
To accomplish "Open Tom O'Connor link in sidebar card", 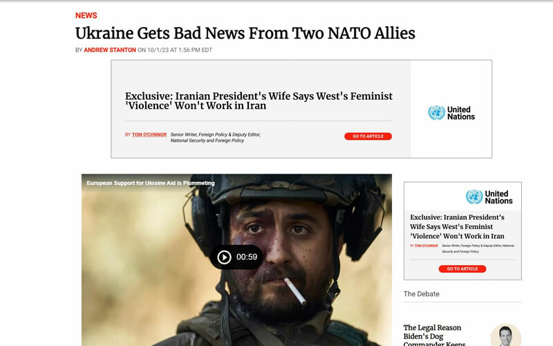I will pyautogui.click(x=426, y=246).
